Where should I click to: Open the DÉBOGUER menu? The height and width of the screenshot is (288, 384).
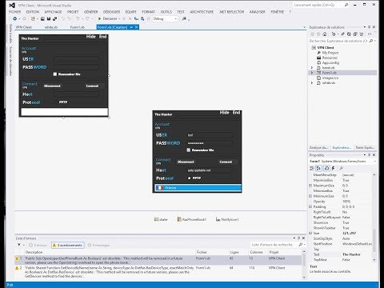(111, 12)
